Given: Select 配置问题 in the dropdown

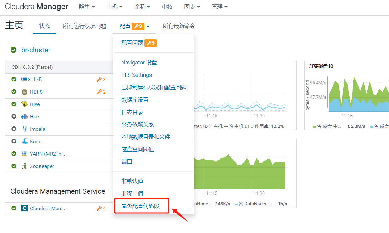Looking at the screenshot, I should [132, 43].
